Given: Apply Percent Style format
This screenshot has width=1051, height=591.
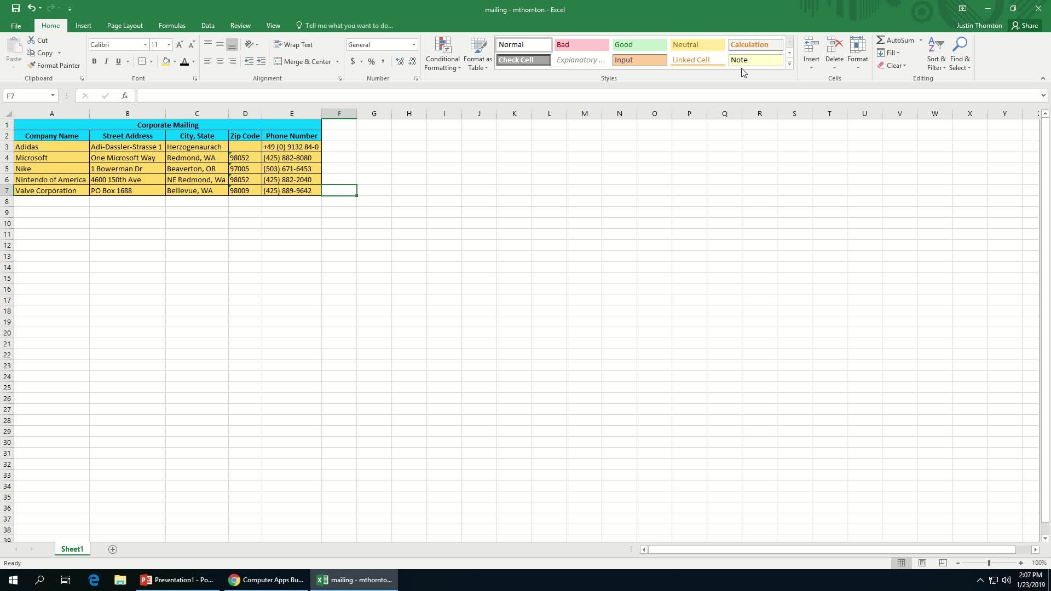Looking at the screenshot, I should (x=371, y=61).
